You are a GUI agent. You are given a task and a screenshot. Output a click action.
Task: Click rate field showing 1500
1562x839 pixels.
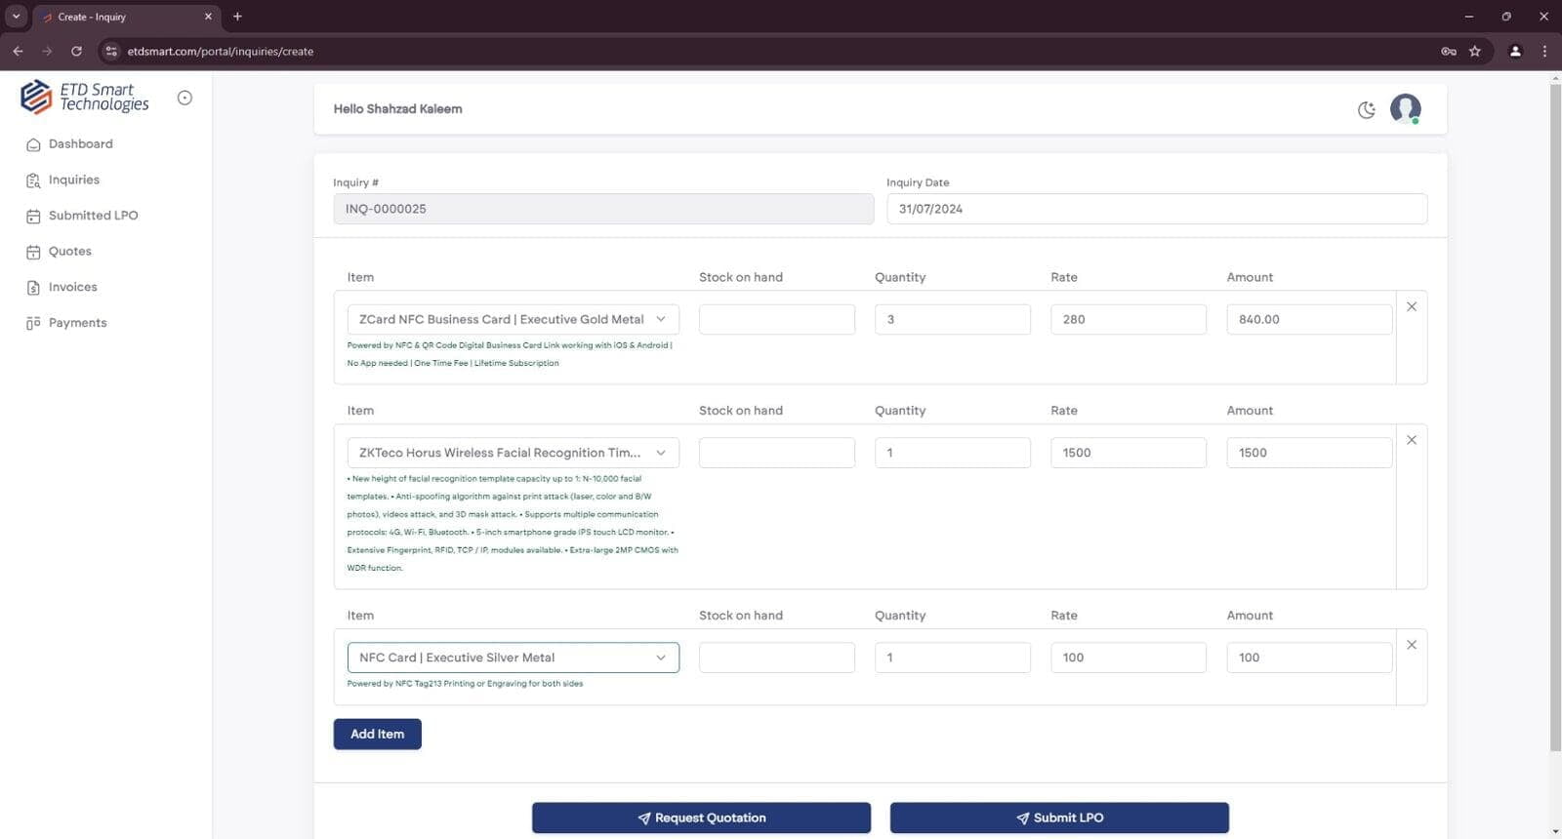tap(1129, 453)
